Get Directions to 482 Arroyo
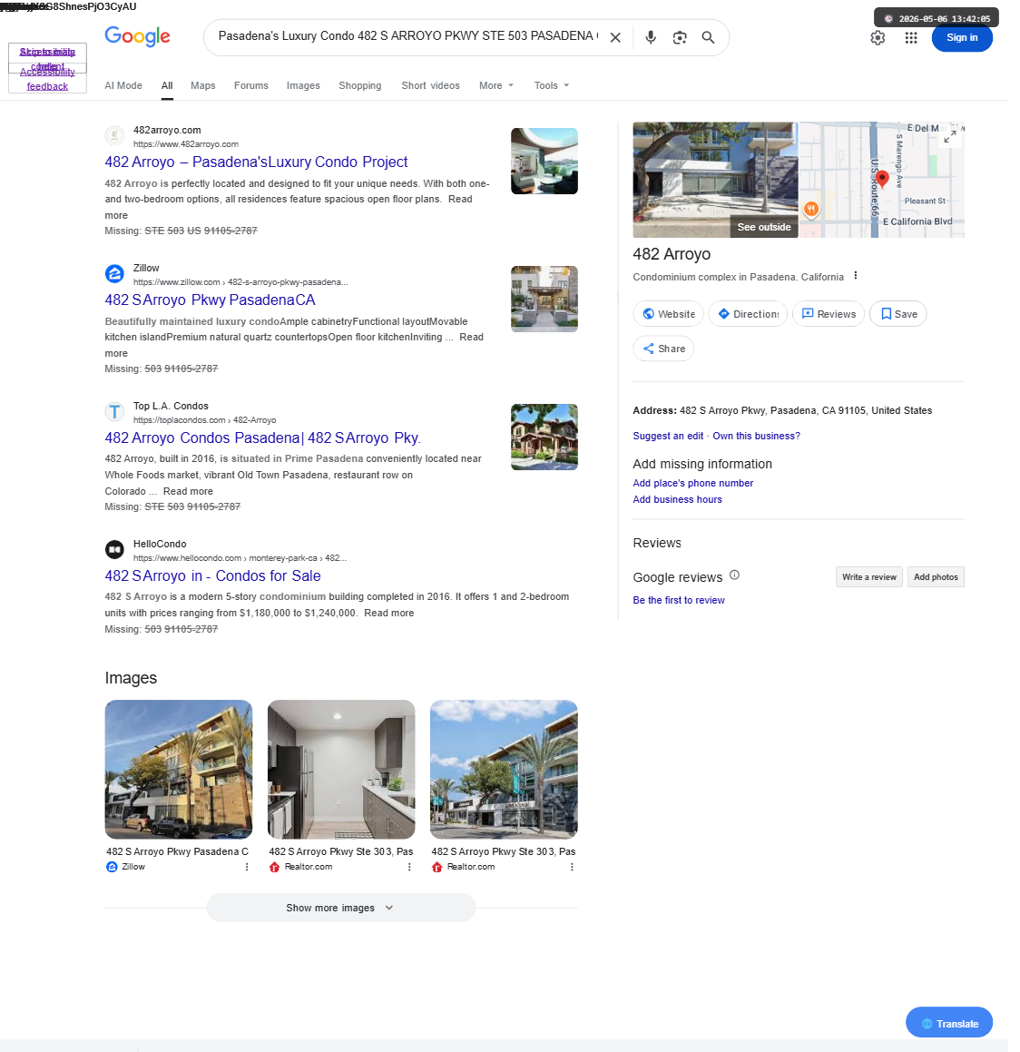Image resolution: width=1020 pixels, height=1052 pixels. (x=748, y=314)
